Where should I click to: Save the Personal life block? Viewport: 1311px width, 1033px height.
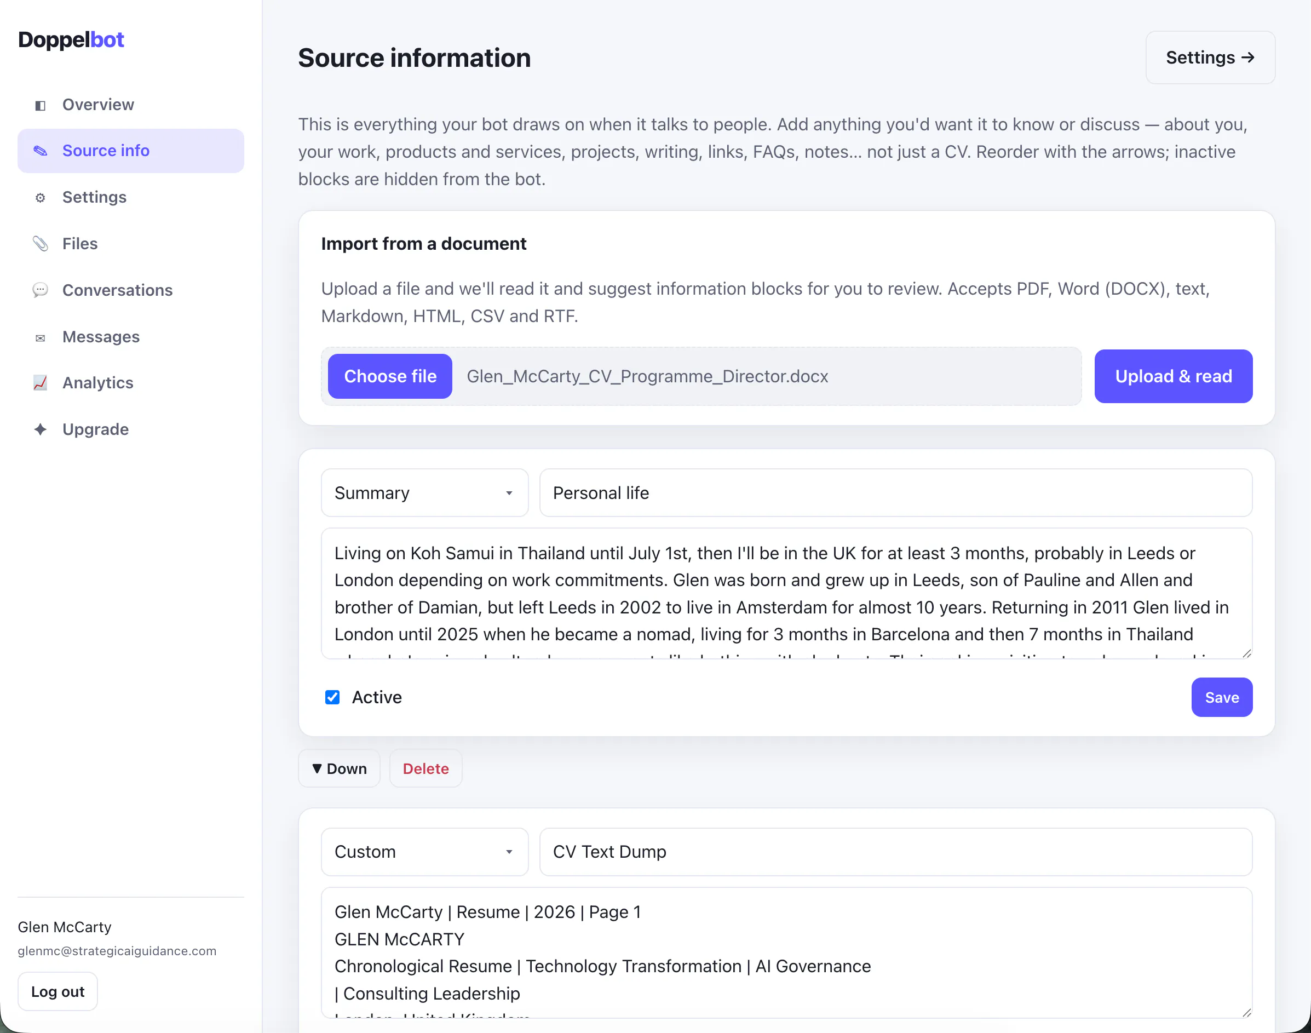pos(1222,697)
